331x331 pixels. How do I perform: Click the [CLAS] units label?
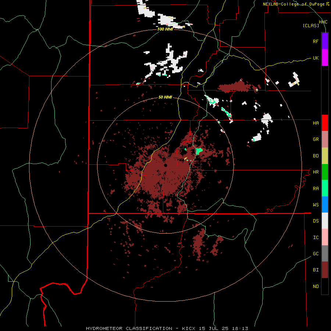coord(311,26)
